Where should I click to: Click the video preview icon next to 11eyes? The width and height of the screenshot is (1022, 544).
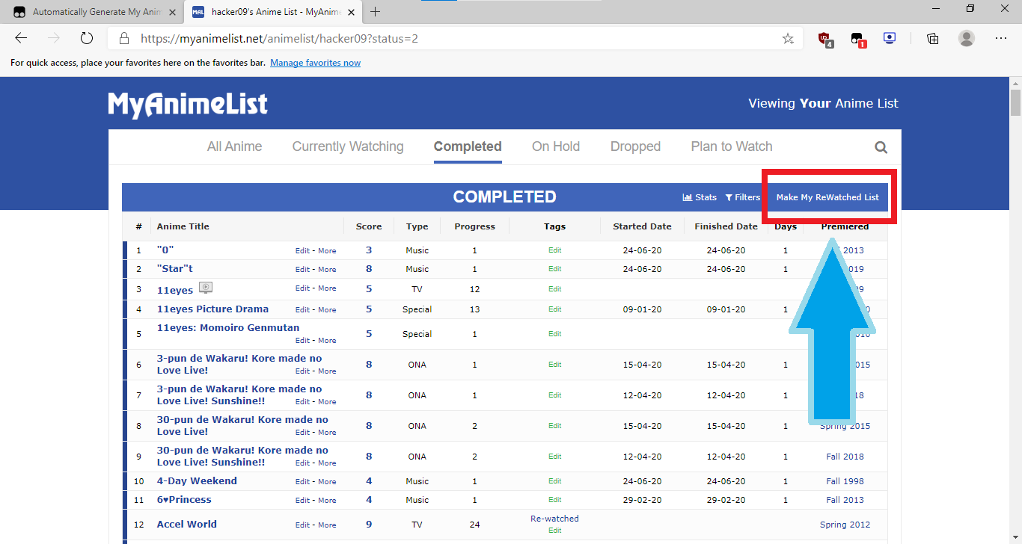click(x=206, y=287)
